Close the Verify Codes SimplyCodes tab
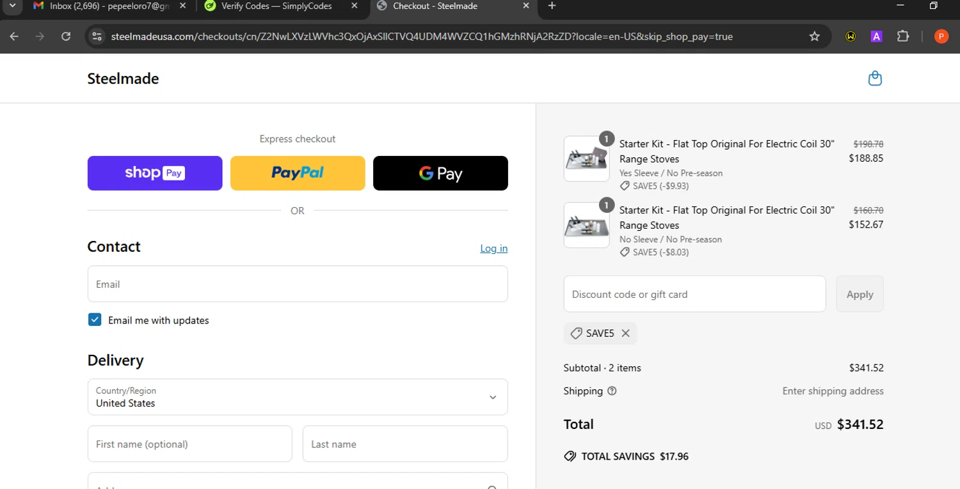The image size is (960, 489). [354, 6]
